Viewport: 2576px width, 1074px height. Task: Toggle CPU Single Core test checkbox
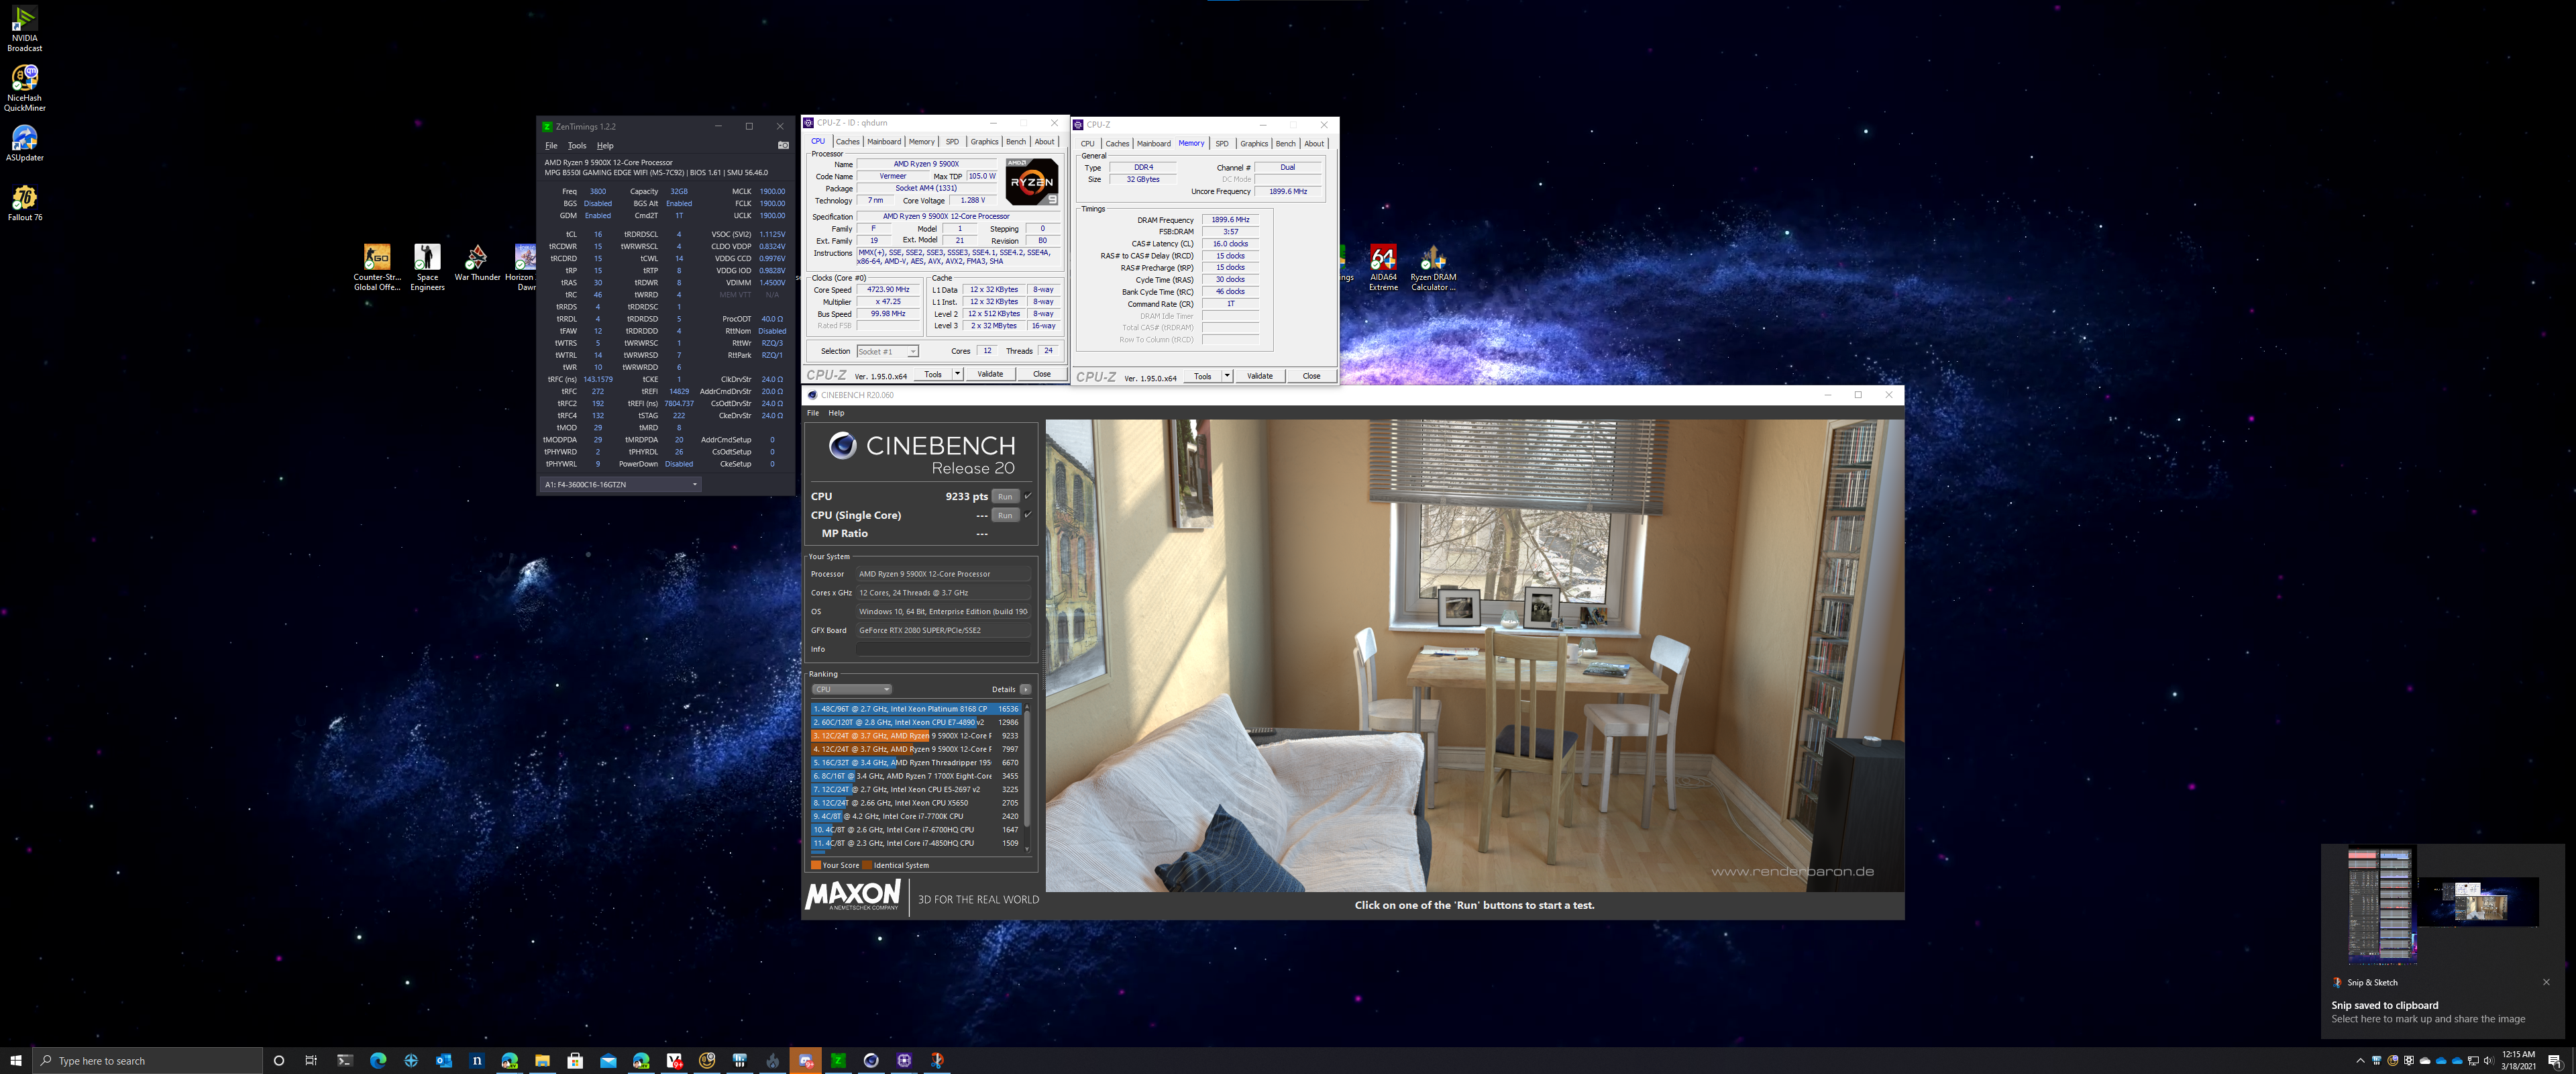tap(1028, 514)
